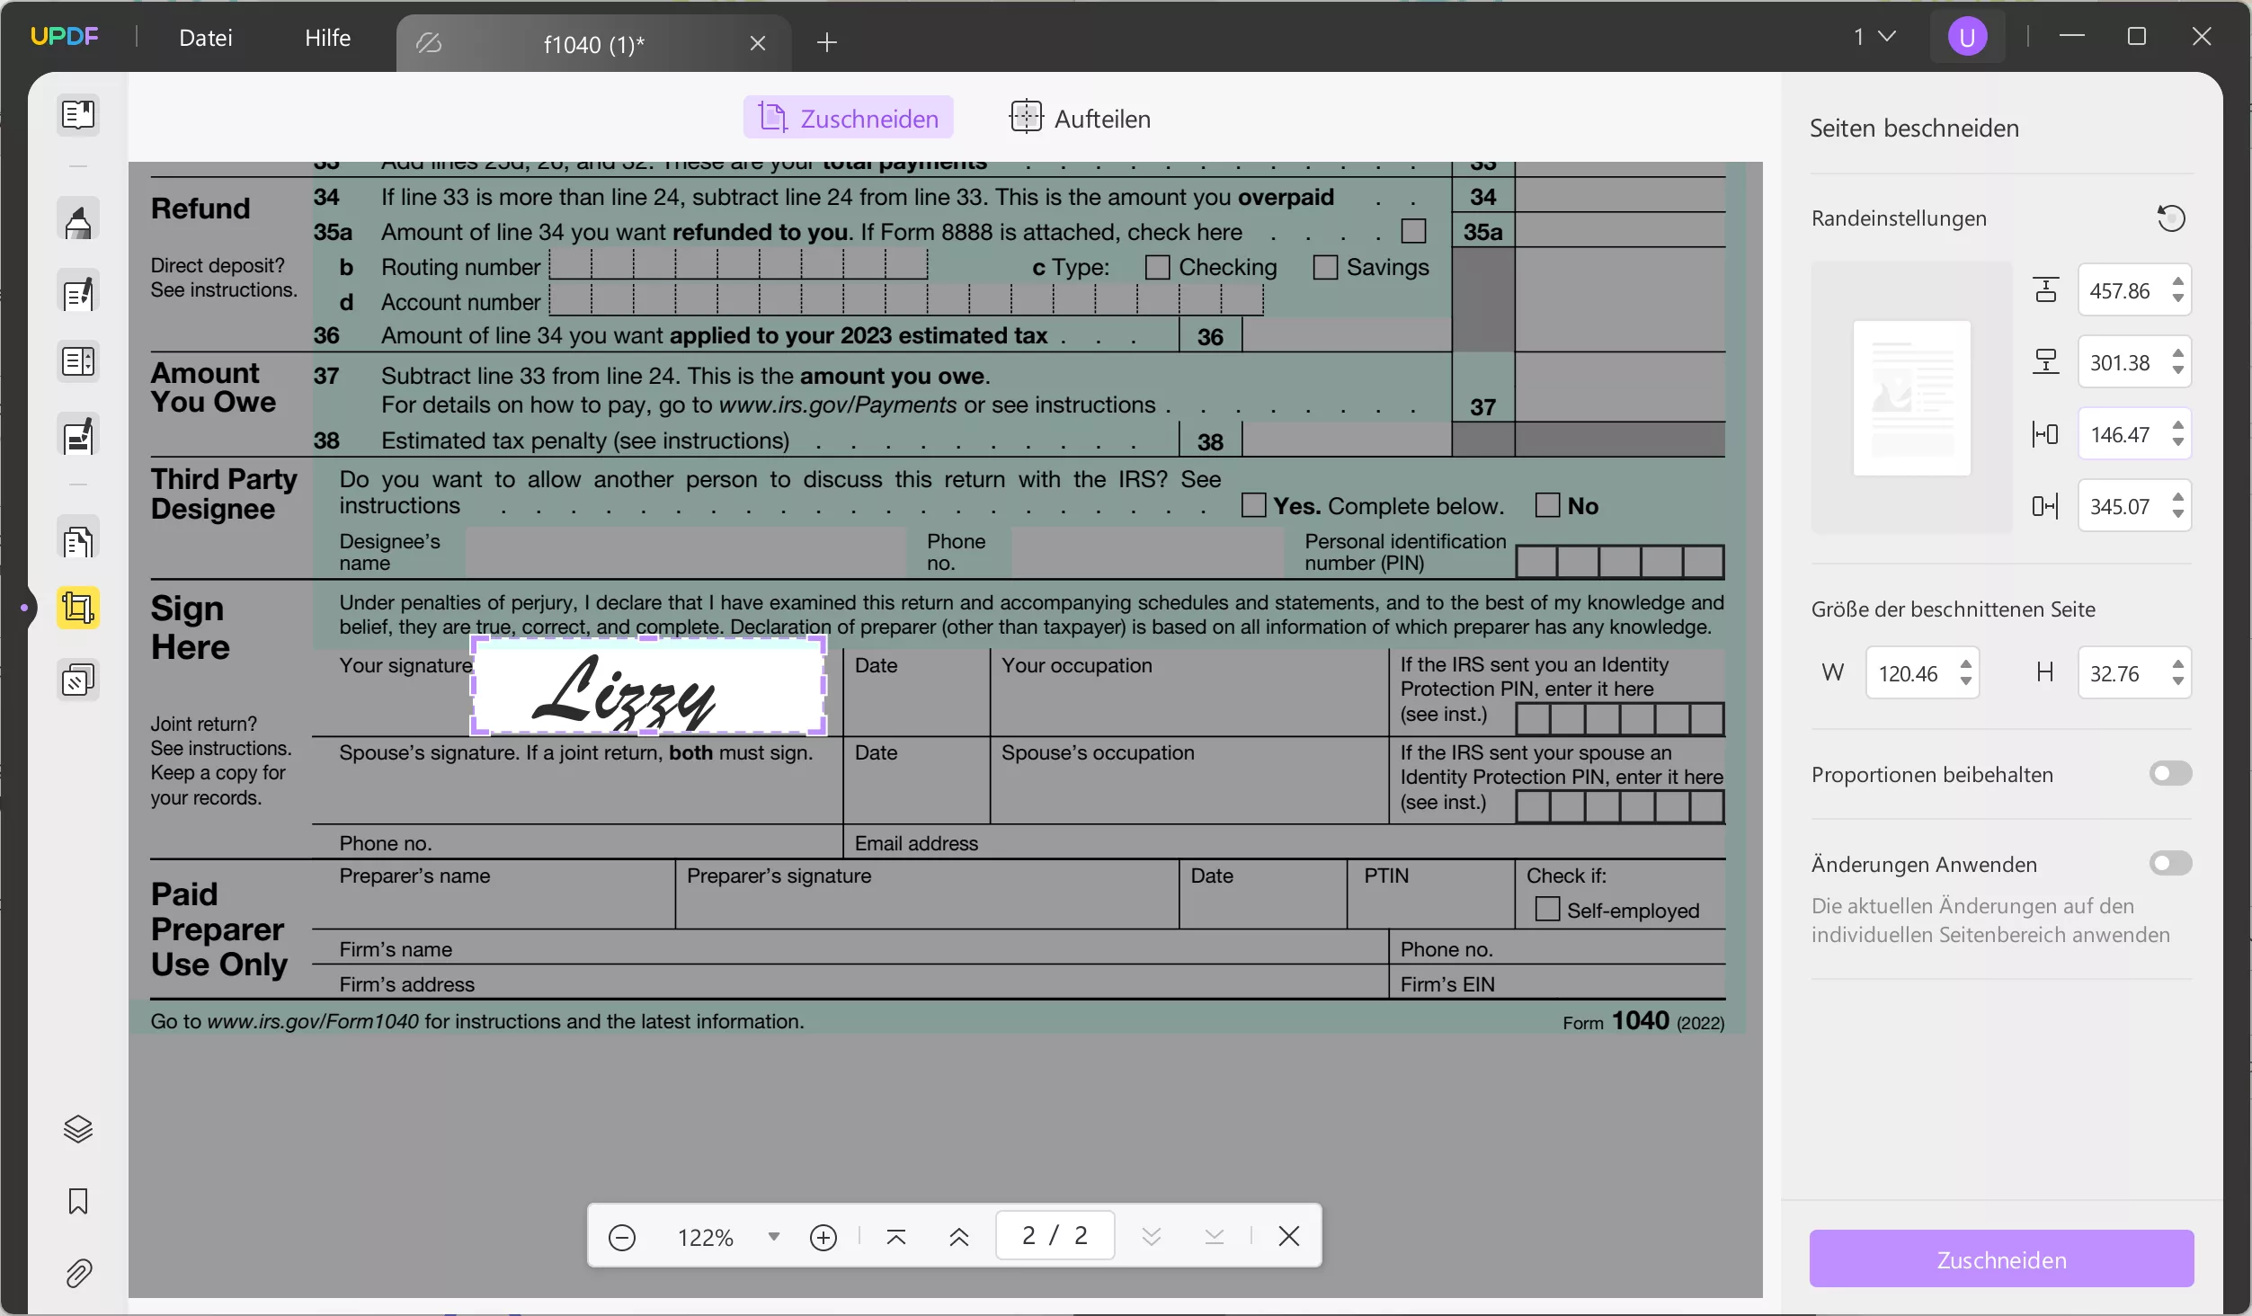This screenshot has width=2252, height=1316.
Task: Open reader view via the top sidebar icon
Action: click(x=79, y=115)
